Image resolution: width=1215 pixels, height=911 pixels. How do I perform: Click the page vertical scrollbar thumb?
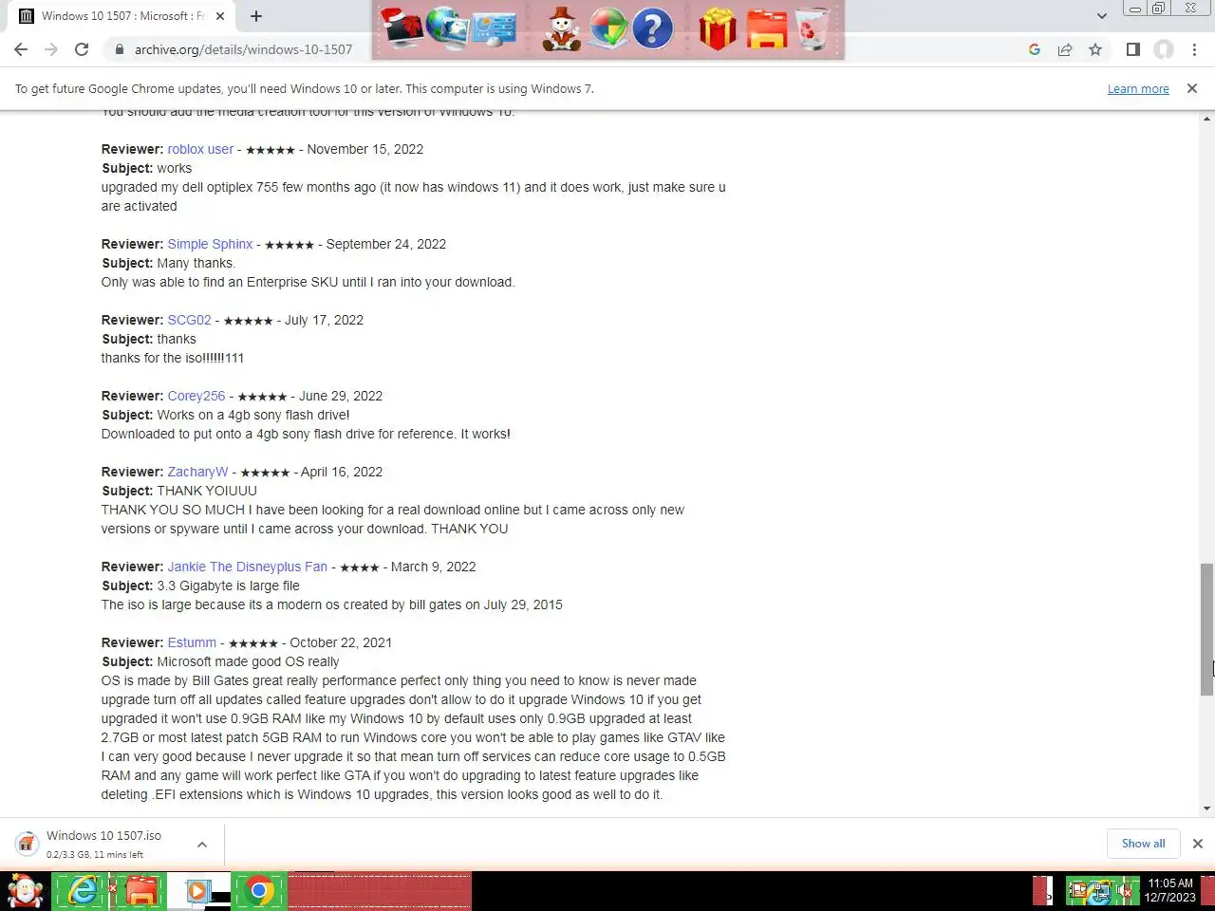[1206, 630]
